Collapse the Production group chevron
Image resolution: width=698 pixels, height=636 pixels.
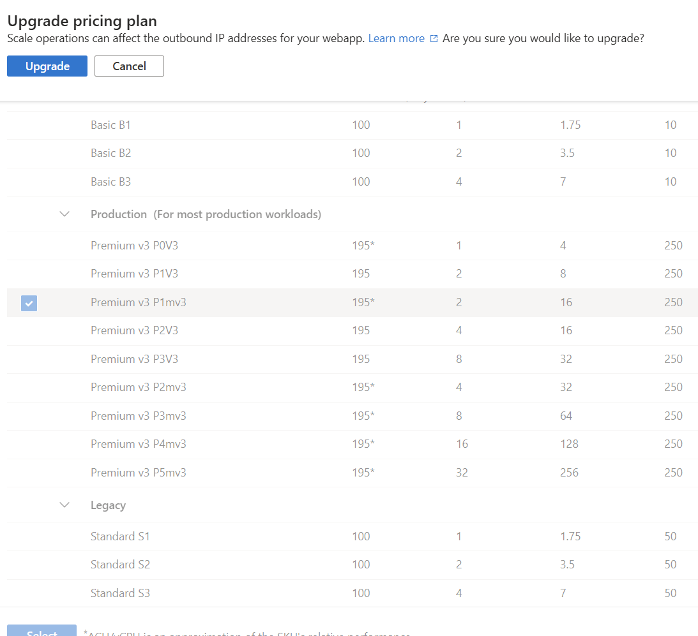click(64, 214)
